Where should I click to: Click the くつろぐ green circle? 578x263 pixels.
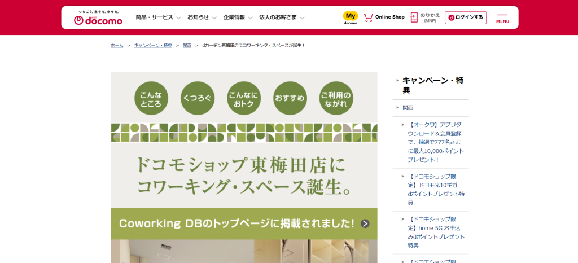[x=198, y=98]
